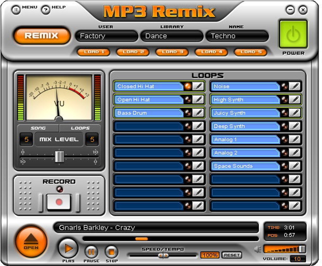Image resolution: width=322 pixels, height=266 pixels.
Task: Start recording with the red Record button
Action: pos(59,202)
